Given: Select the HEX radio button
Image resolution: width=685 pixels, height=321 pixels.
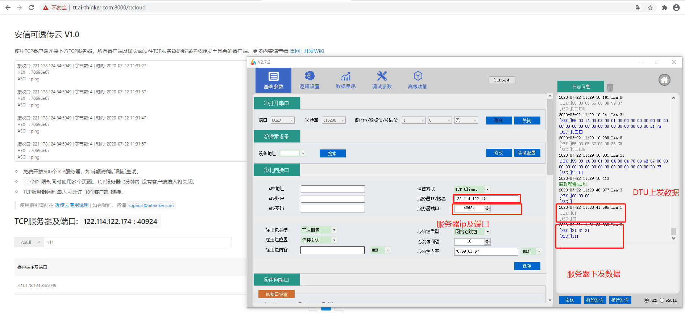Looking at the screenshot, I should (646, 300).
